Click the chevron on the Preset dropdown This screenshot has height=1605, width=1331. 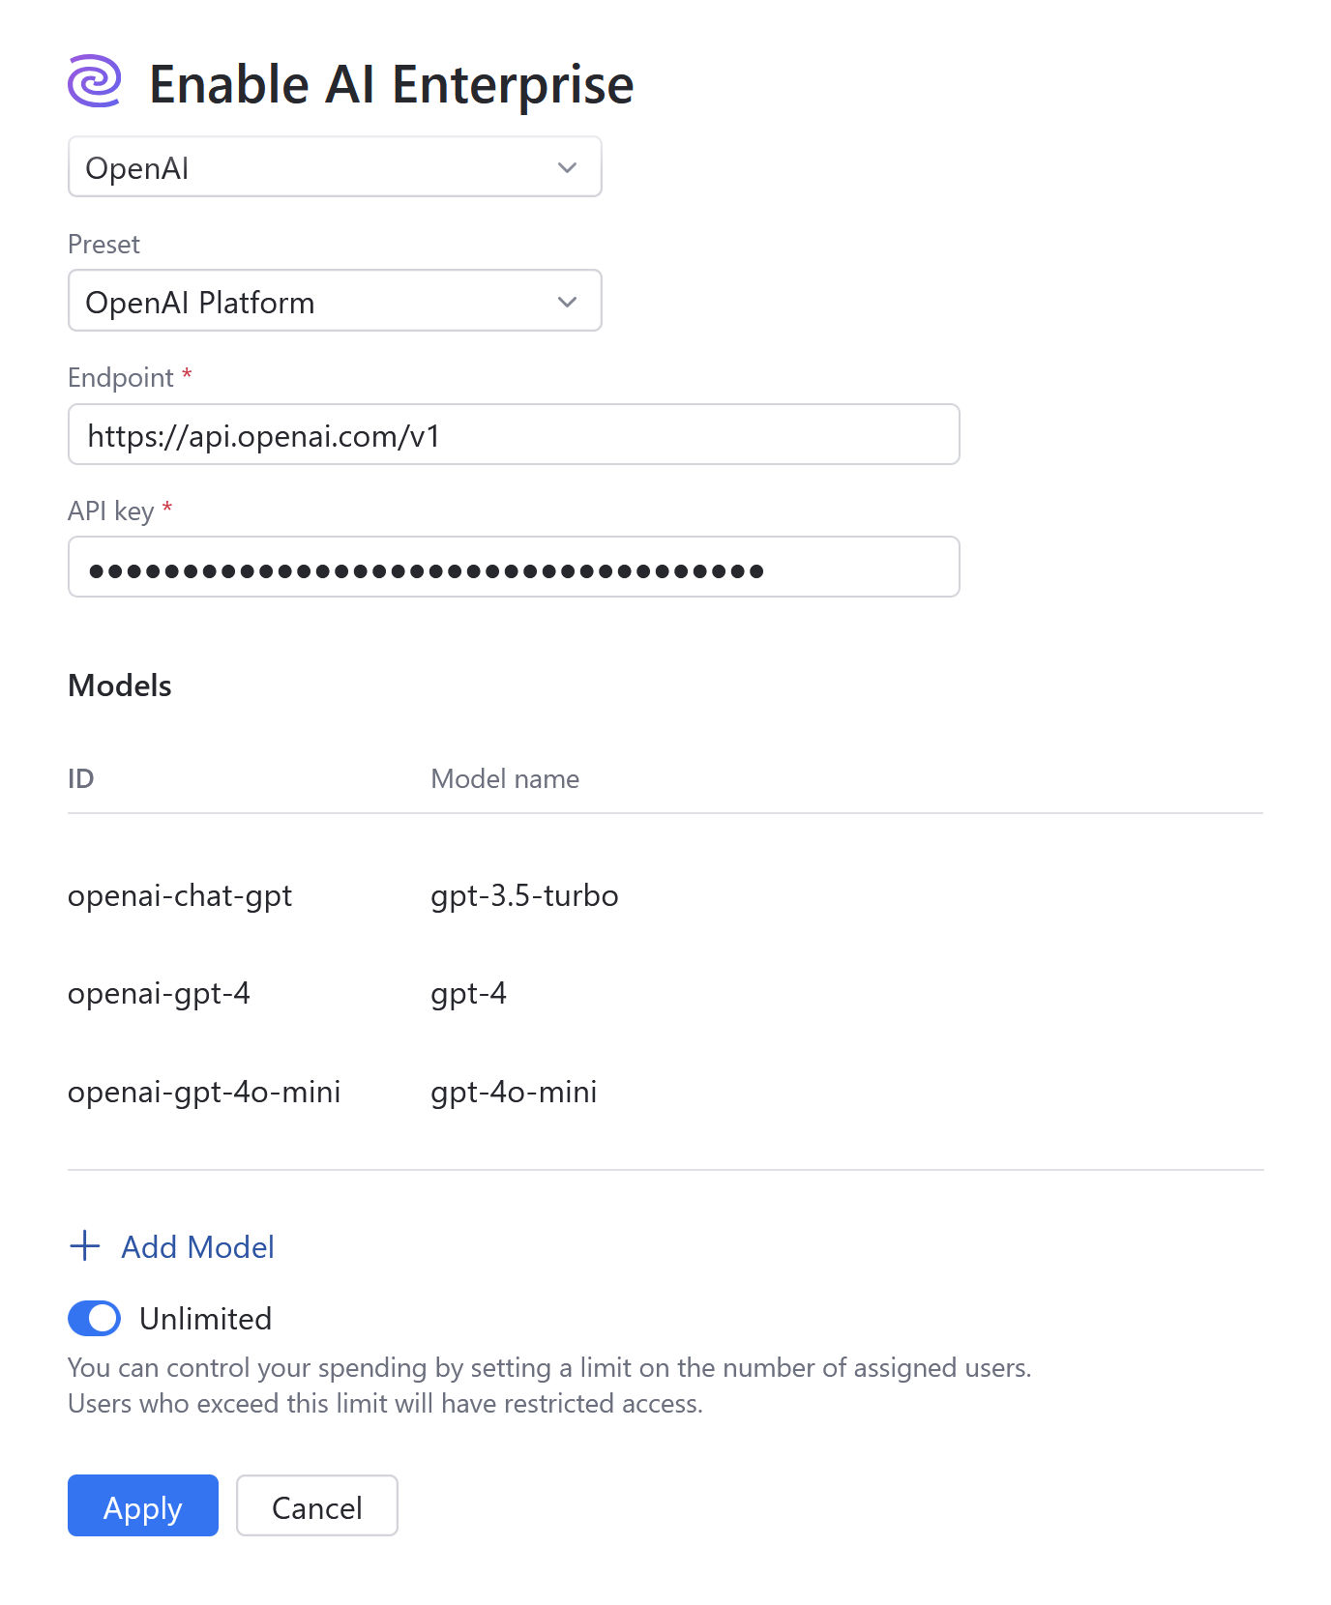[x=569, y=301]
